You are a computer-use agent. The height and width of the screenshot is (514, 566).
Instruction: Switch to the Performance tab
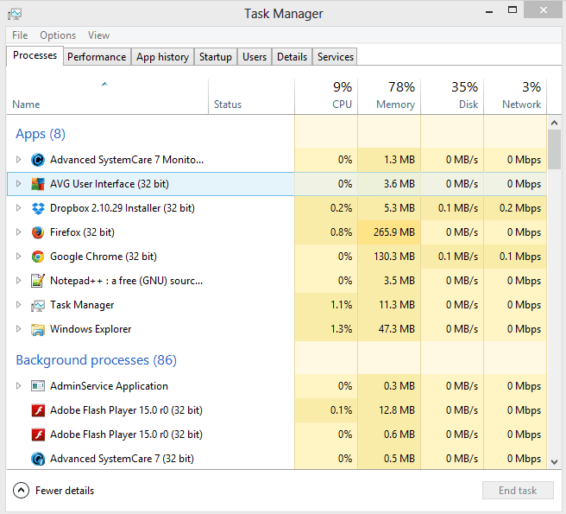click(97, 57)
